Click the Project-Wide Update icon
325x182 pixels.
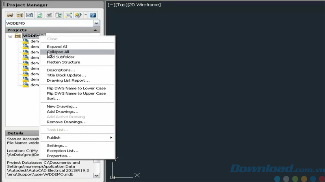(59, 15)
